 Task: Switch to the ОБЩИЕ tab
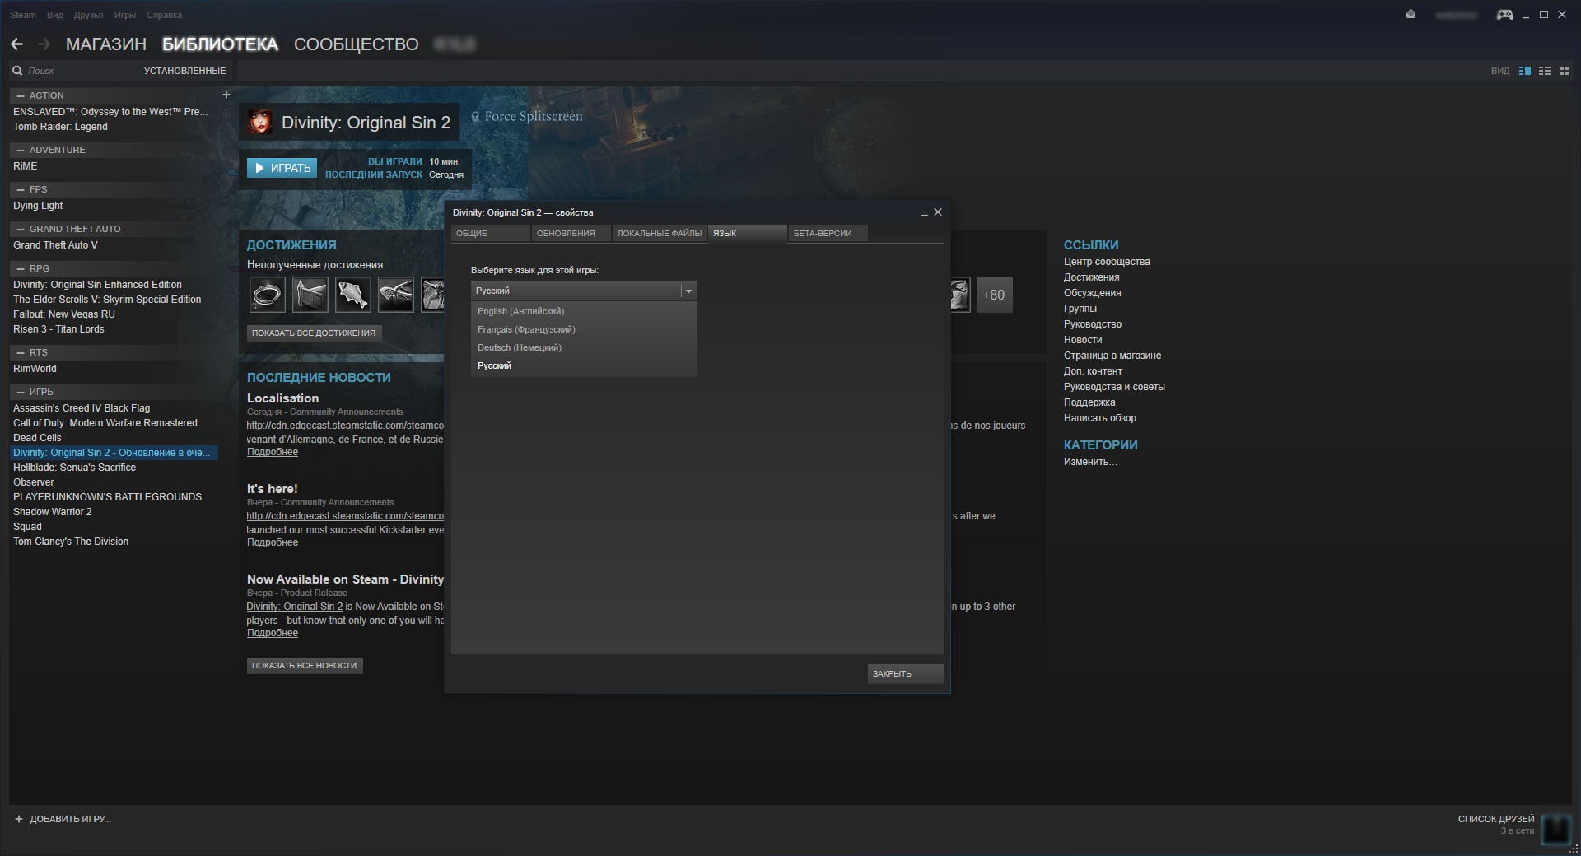[491, 234]
